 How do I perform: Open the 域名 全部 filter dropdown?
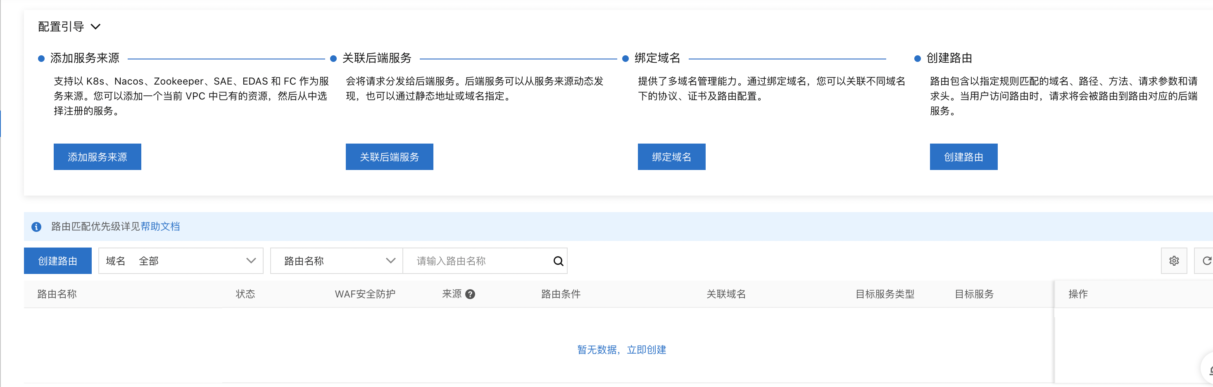pos(181,261)
